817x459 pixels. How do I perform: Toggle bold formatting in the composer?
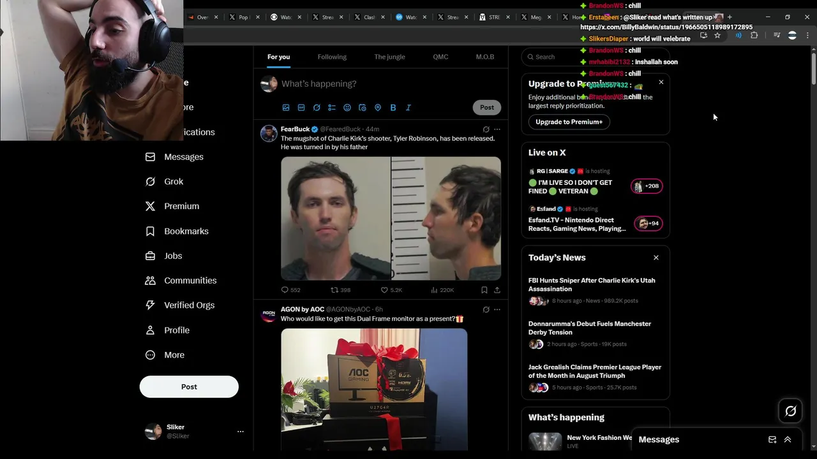click(393, 108)
